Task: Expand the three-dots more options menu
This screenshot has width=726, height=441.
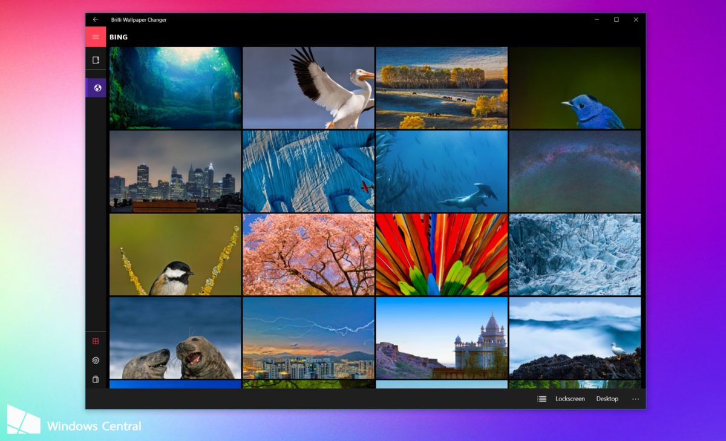Action: pyautogui.click(x=635, y=399)
